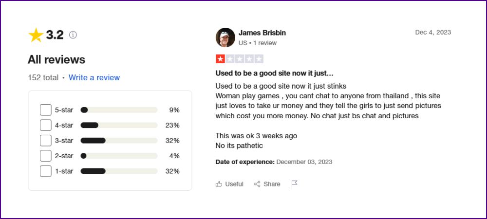The height and width of the screenshot is (219, 487).
Task: Click the yellow rating star icon
Action: (36, 35)
